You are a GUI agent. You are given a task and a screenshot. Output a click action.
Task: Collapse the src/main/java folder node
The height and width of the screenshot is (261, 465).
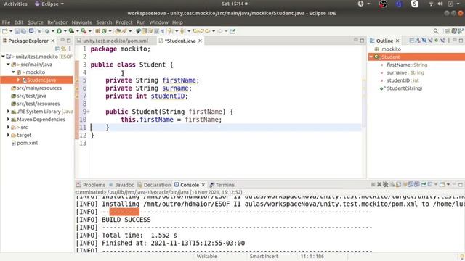click(8, 65)
